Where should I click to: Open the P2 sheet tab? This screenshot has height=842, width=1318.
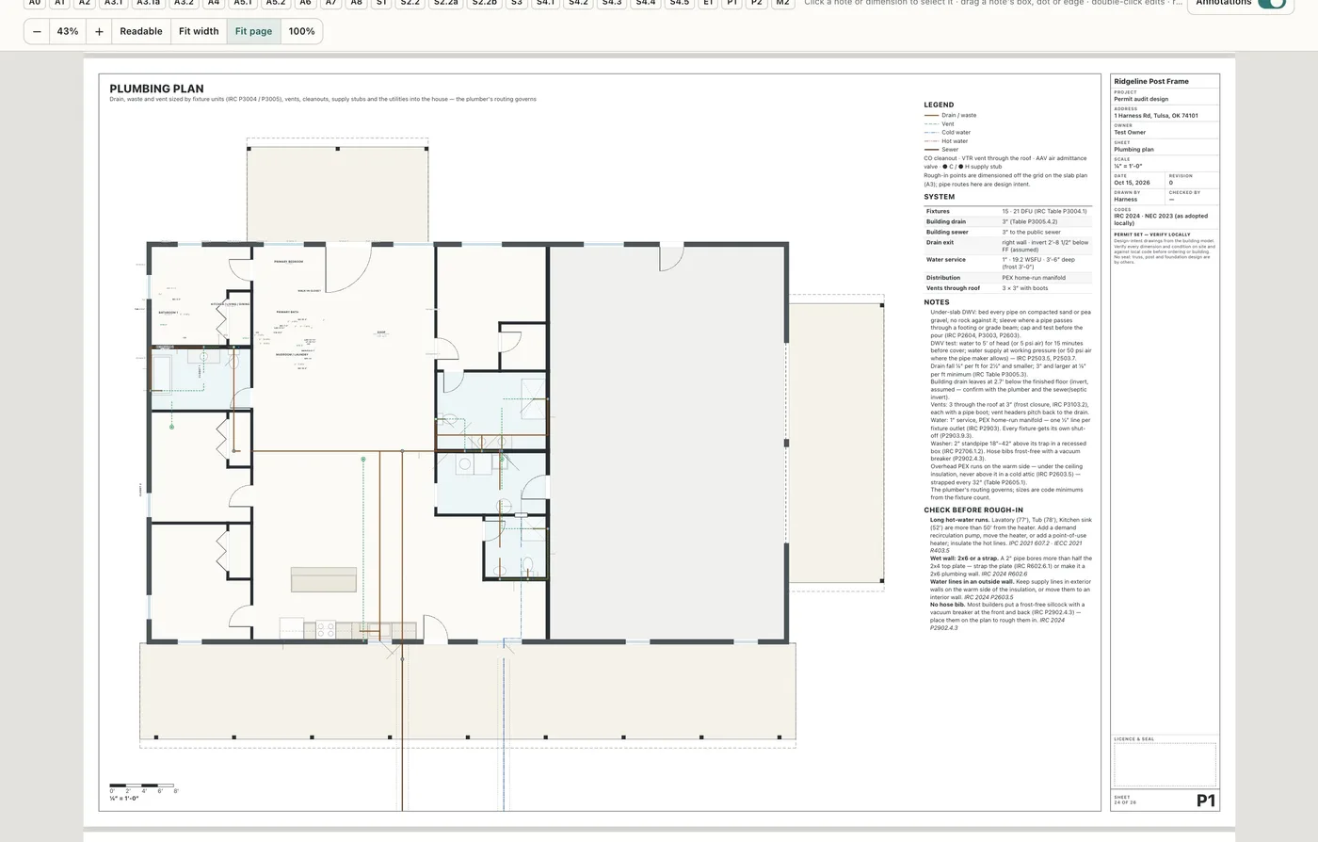pos(756,3)
